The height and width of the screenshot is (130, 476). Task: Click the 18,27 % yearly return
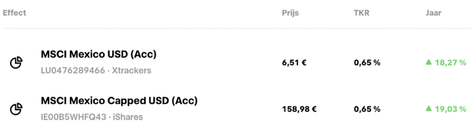450,63
